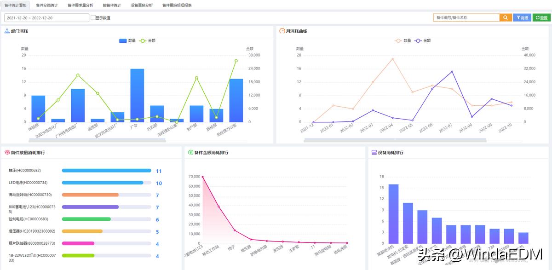The width and height of the screenshot is (552, 270).
Task: Switch to 备件分类统计 tab
Action: click(47, 5)
